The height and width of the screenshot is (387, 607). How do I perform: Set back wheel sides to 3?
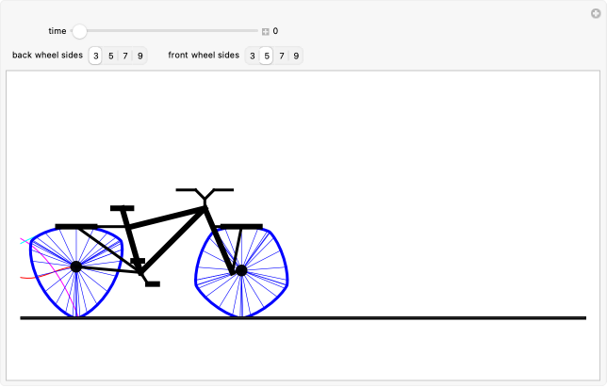[95, 56]
